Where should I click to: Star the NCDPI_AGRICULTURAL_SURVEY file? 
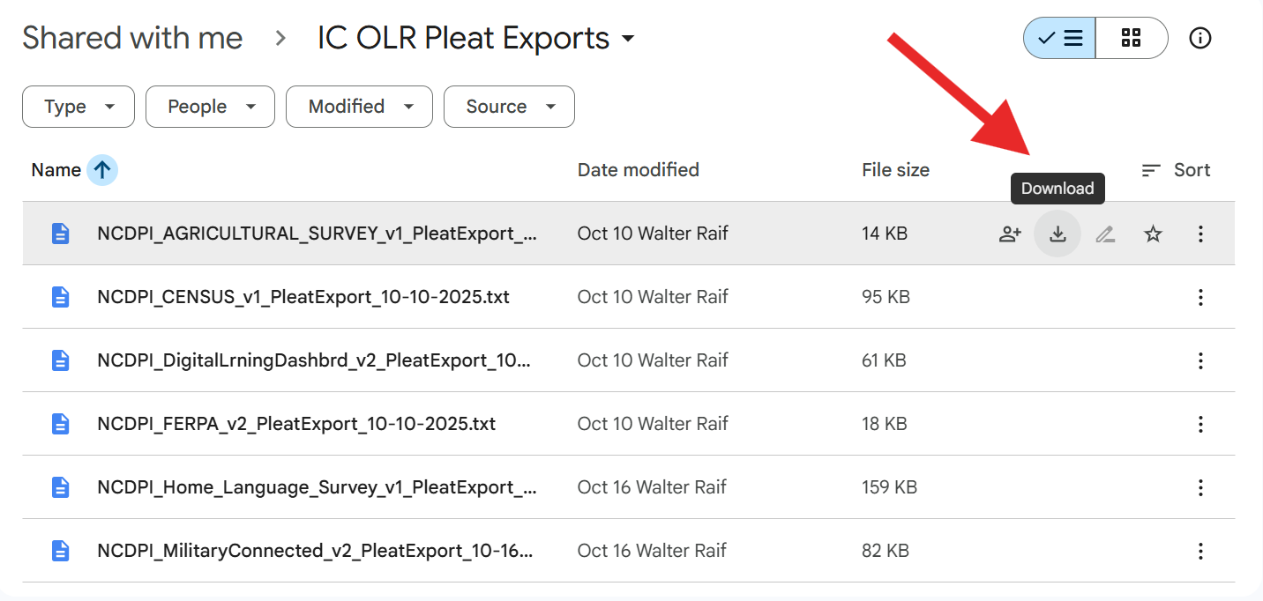(1153, 234)
